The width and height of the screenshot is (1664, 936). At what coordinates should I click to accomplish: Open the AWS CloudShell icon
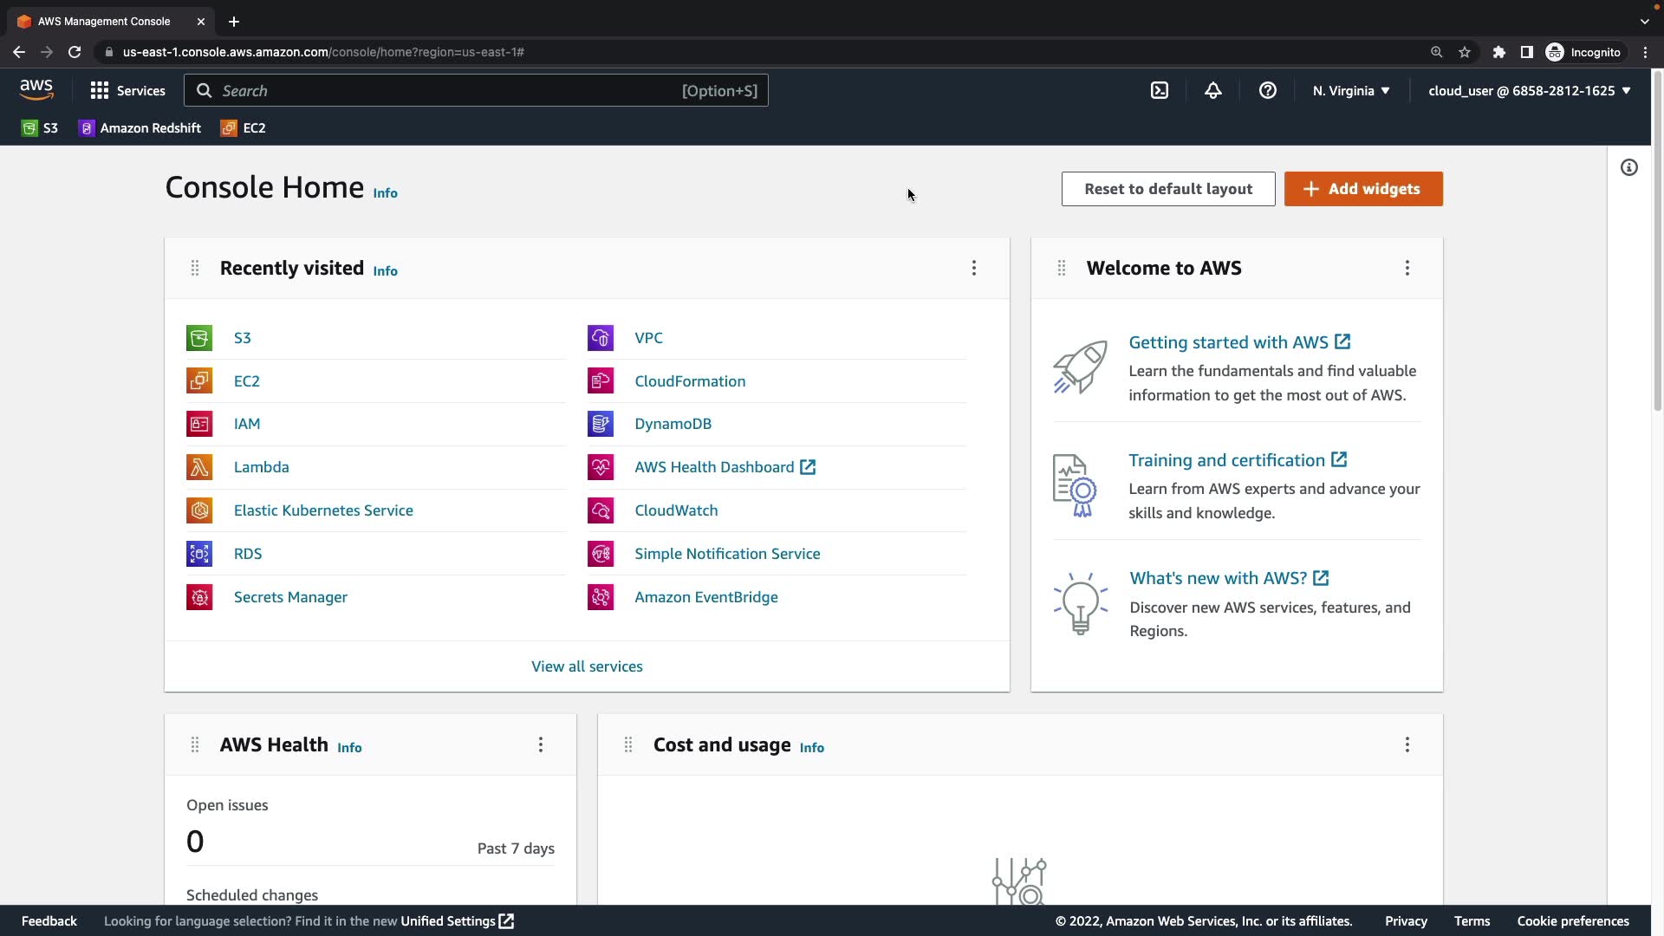point(1160,90)
